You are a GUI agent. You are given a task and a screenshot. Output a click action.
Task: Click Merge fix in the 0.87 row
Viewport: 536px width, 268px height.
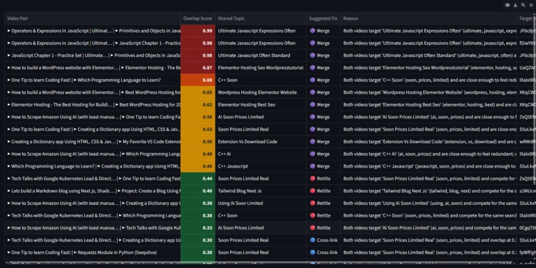(323, 68)
